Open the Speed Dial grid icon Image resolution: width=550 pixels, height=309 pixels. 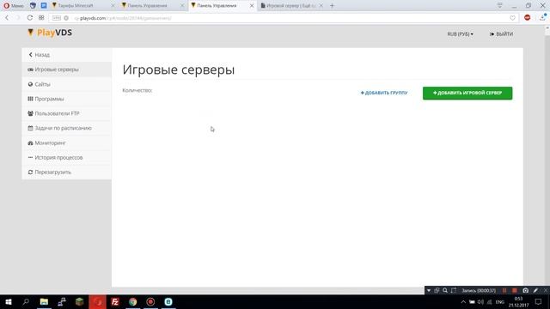(41, 18)
